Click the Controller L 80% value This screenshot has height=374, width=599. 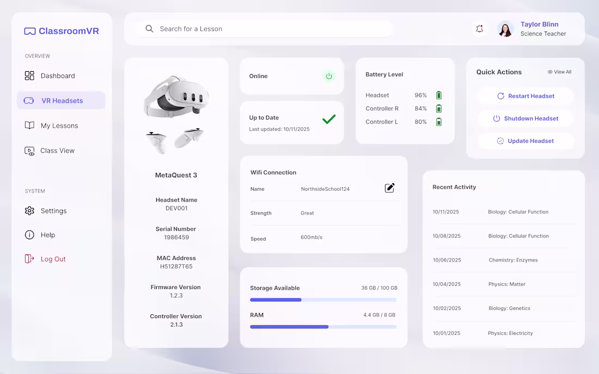(x=420, y=122)
